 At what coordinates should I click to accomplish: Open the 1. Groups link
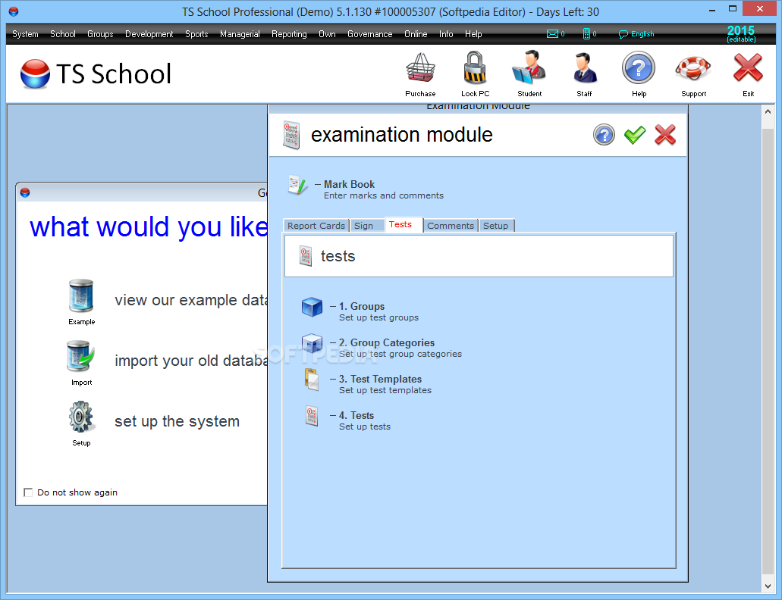[362, 306]
